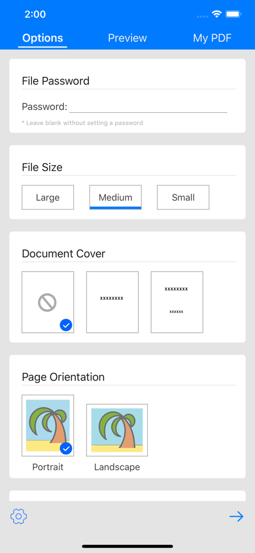Tap the blue next arrow icon
This screenshot has width=255, height=553.
[236, 517]
